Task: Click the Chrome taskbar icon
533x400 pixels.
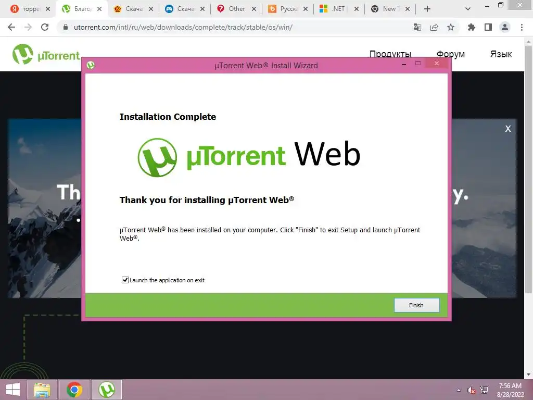Action: tap(74, 390)
